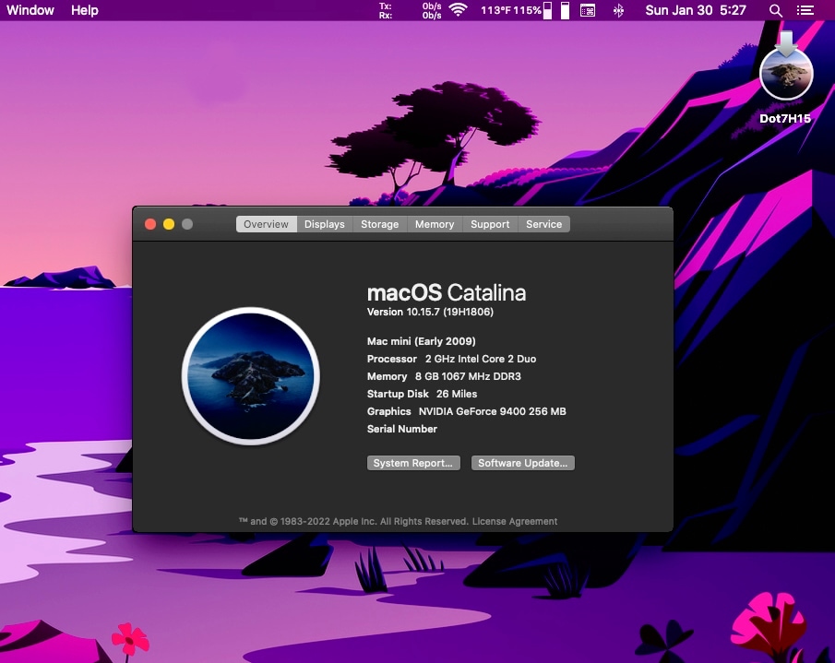
Task: Click the Version 10.15.7 (19H1806) text
Action: [x=430, y=312]
